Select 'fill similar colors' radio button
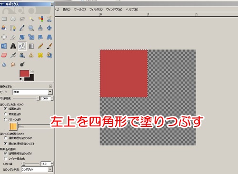This screenshot has width=238, height=174. click(x=5, y=144)
